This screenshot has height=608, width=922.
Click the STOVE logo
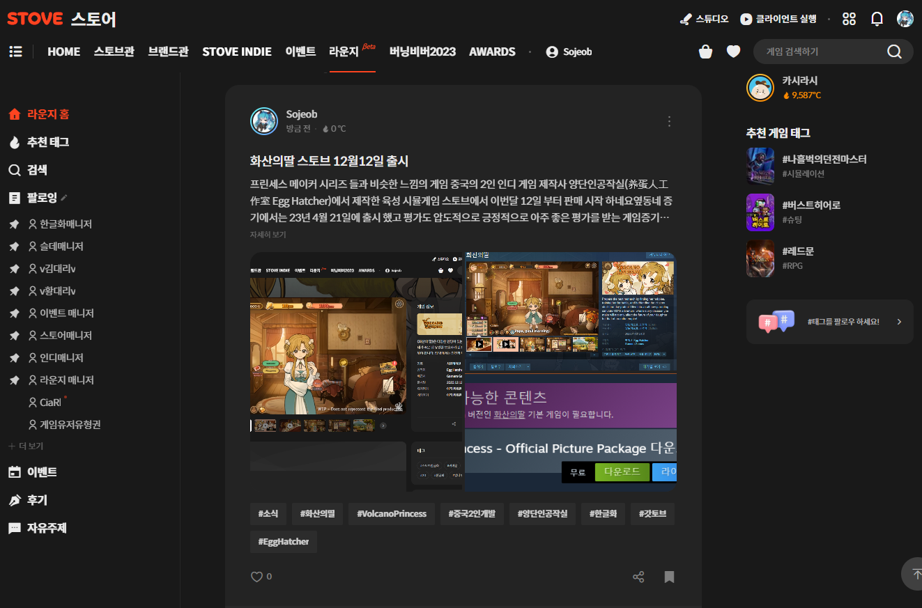pos(36,19)
